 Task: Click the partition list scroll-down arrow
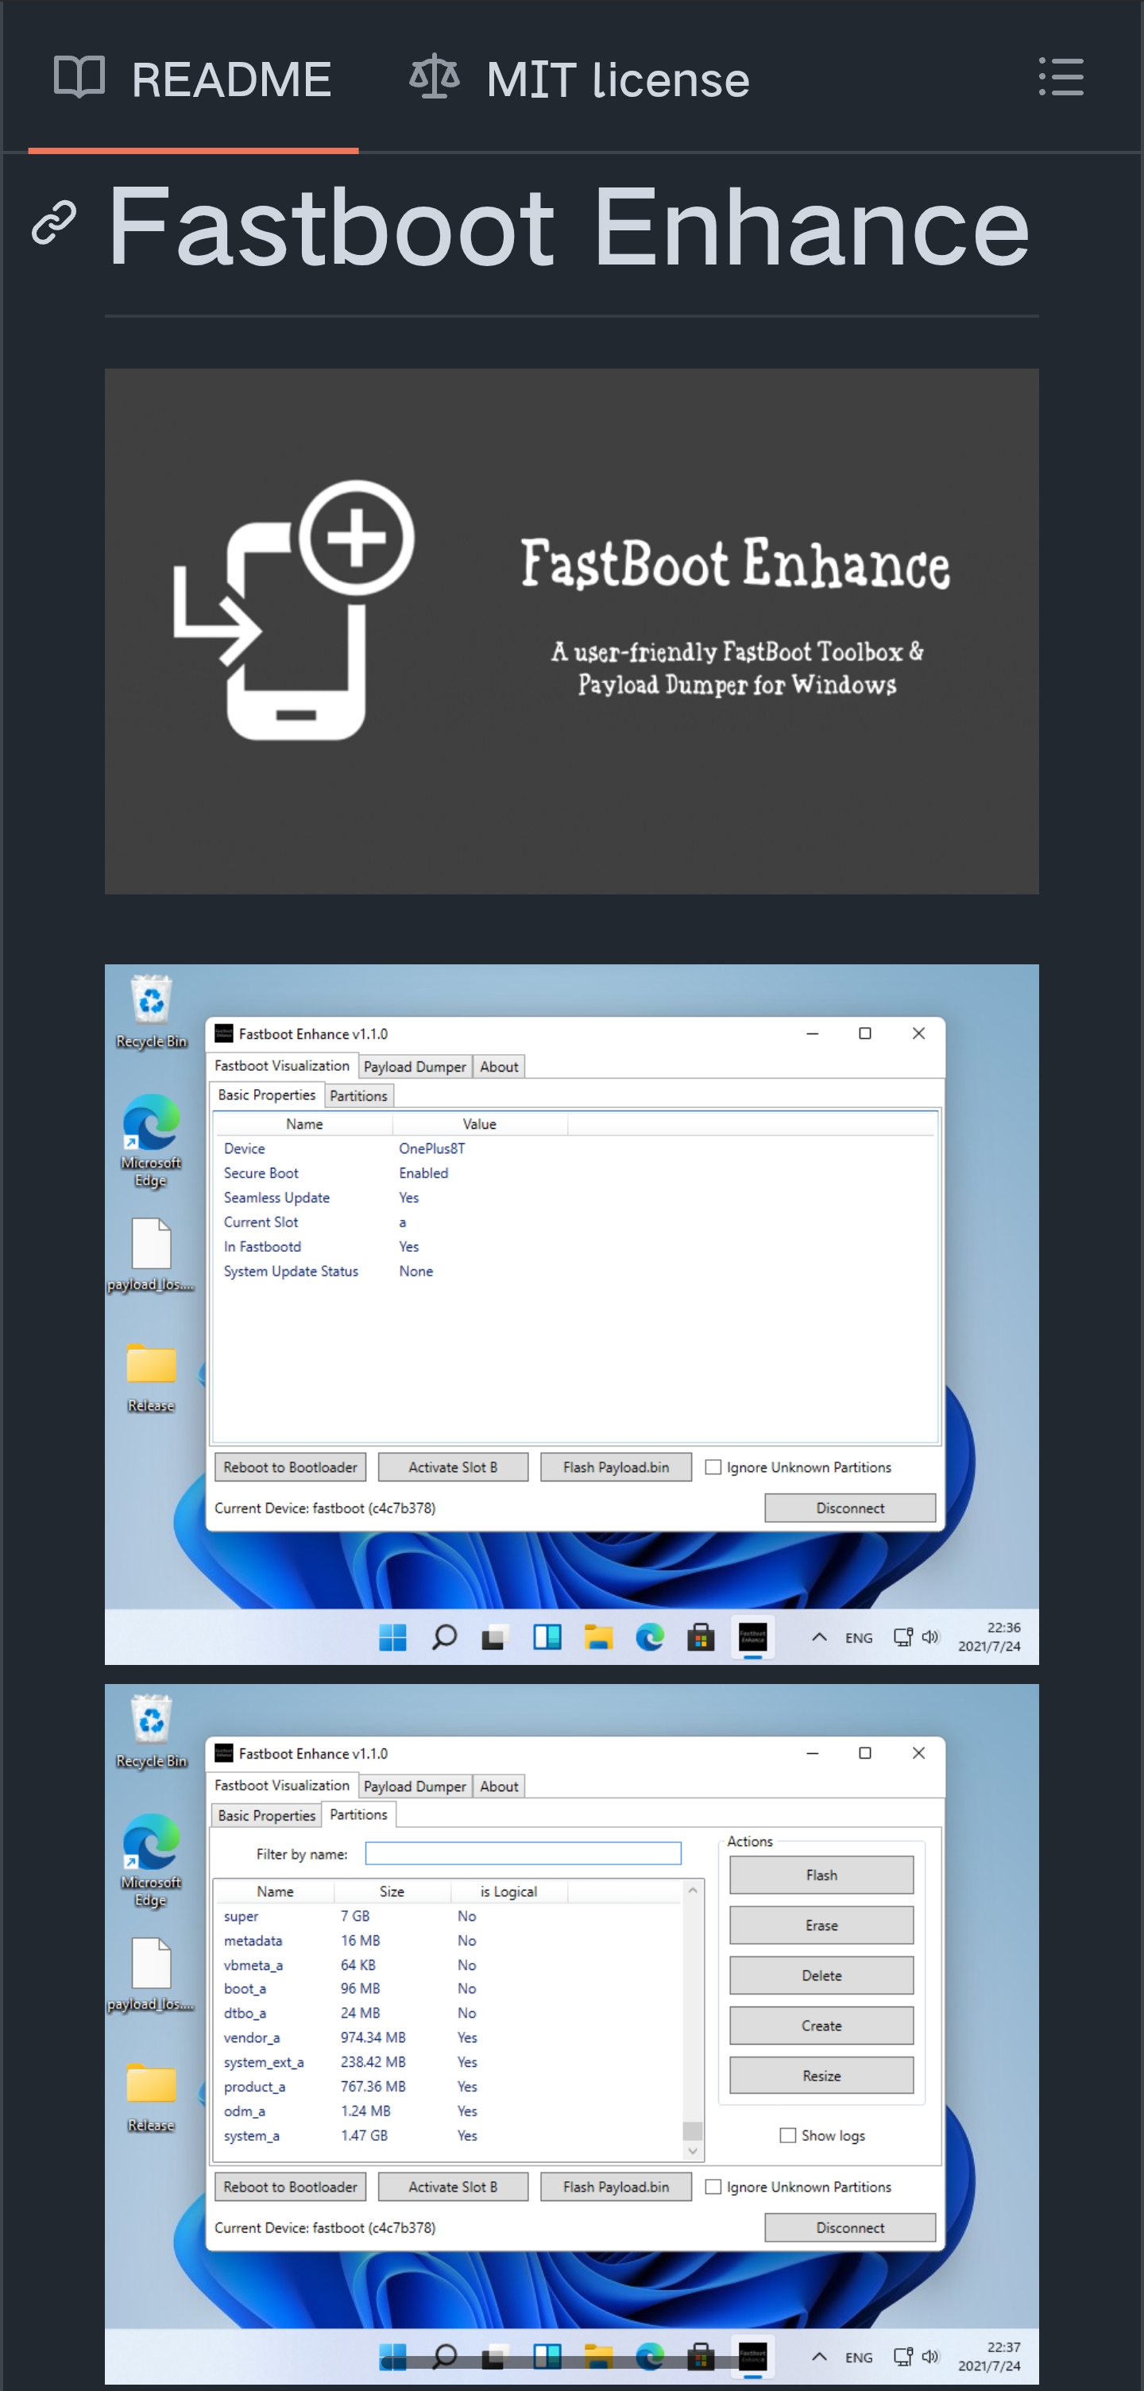pyautogui.click(x=693, y=2152)
